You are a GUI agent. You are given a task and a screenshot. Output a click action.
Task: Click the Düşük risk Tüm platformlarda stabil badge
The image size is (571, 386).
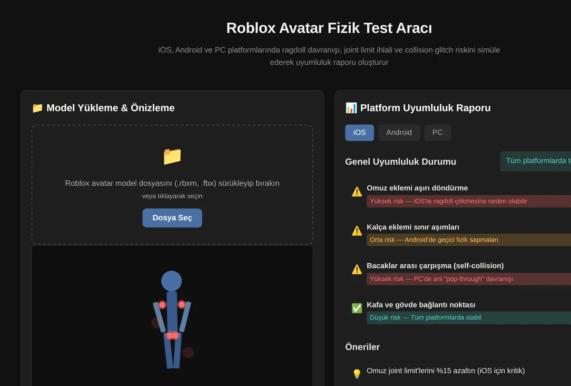[x=469, y=317]
